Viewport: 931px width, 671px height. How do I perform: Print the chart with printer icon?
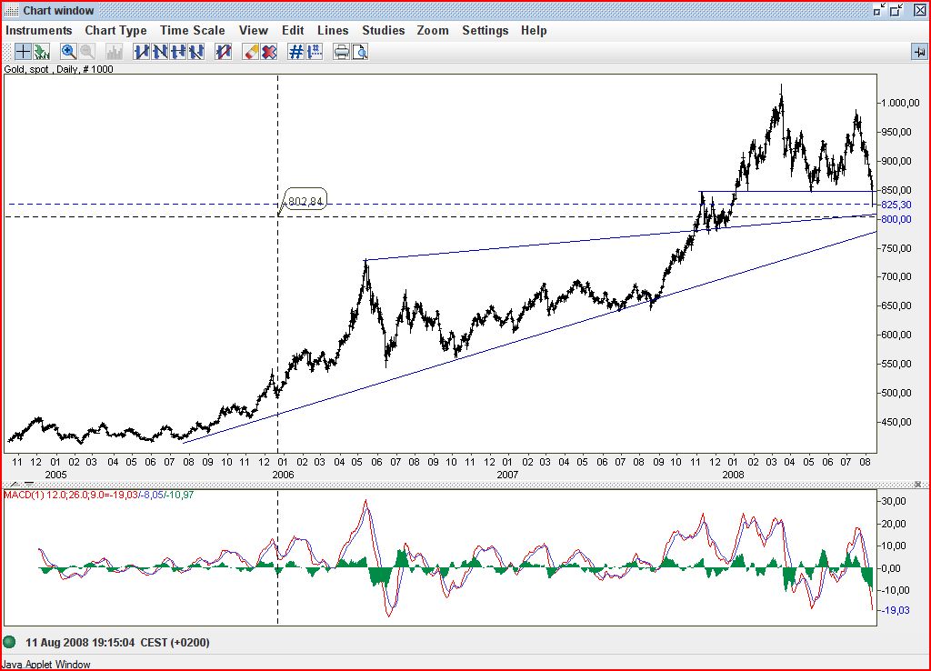pyautogui.click(x=342, y=52)
